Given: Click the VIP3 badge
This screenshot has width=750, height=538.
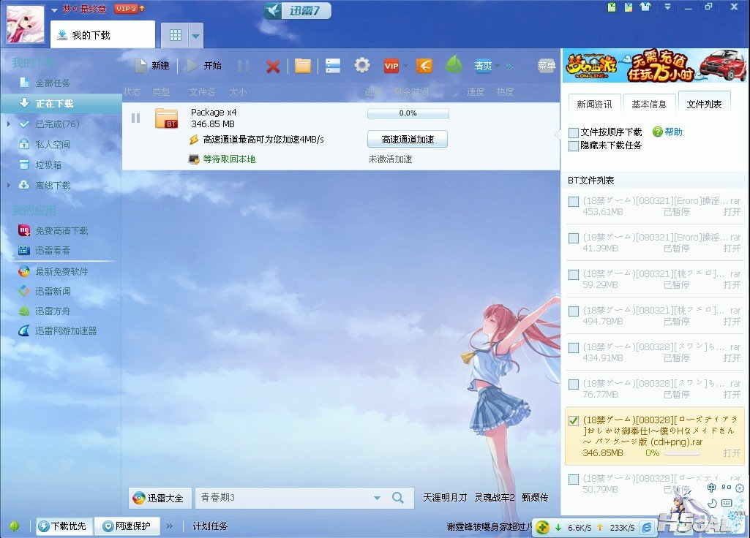Looking at the screenshot, I should click(x=126, y=9).
